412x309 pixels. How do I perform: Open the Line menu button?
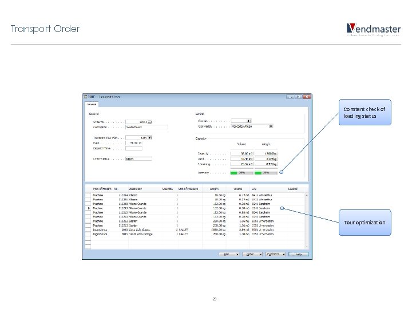(229, 254)
